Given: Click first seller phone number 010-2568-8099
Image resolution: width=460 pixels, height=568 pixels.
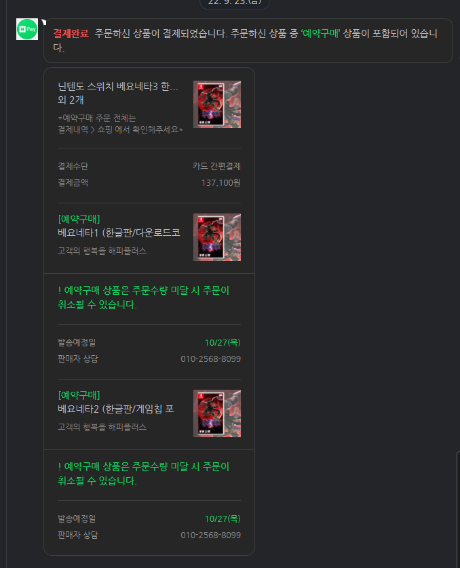Looking at the screenshot, I should tap(210, 359).
